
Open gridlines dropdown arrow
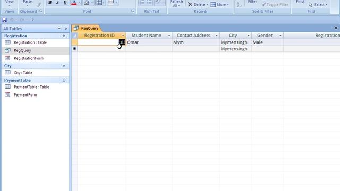[104, 2]
